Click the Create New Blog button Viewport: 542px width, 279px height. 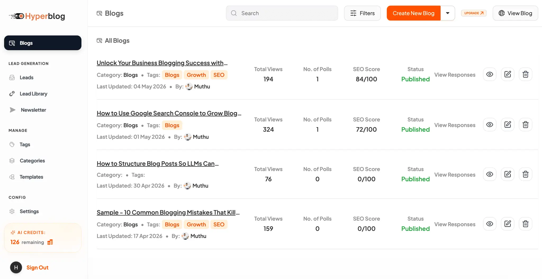(413, 13)
